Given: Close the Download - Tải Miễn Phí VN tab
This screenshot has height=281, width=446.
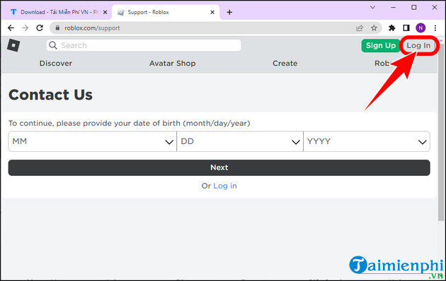Looking at the screenshot, I should pyautogui.click(x=105, y=12).
